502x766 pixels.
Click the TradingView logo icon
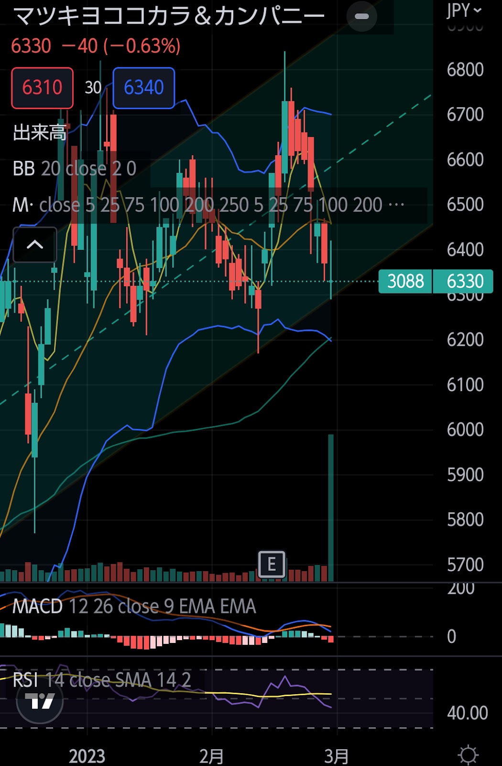[x=40, y=701]
